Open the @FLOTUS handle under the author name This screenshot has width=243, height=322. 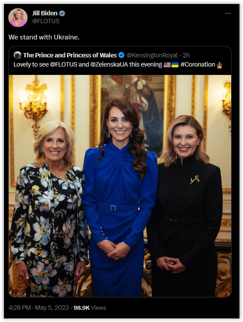46,21
